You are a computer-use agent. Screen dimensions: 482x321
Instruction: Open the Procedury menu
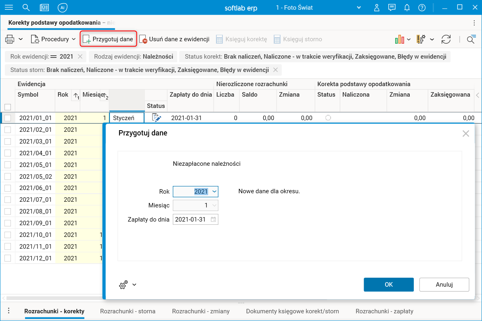pyautogui.click(x=53, y=39)
